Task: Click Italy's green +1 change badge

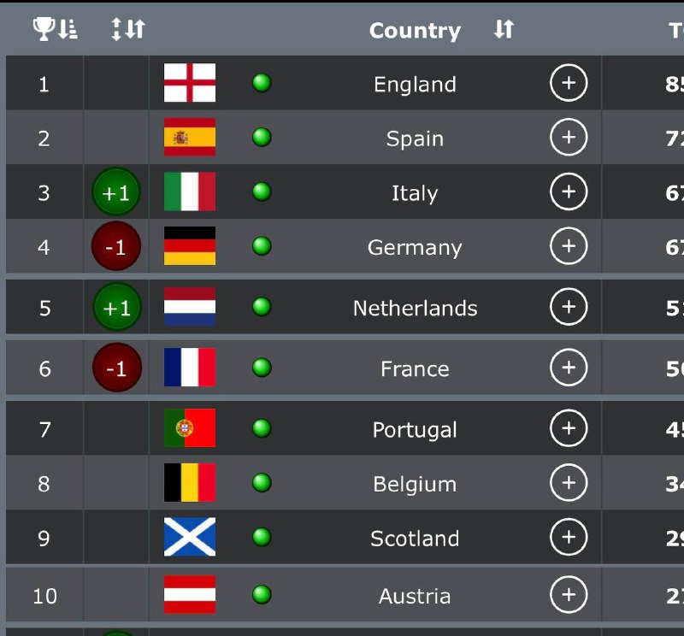Action: click(116, 192)
